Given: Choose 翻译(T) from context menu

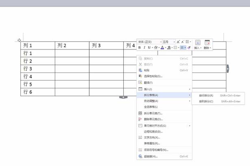Looking at the screenshot, I should [x=164, y=83].
